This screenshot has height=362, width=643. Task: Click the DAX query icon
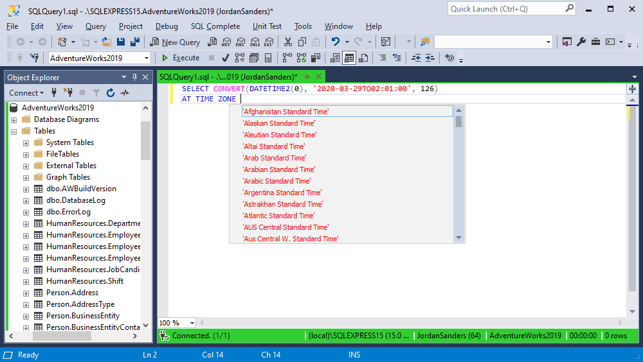click(x=269, y=42)
